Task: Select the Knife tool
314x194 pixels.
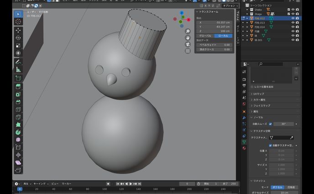Action: pos(18,117)
